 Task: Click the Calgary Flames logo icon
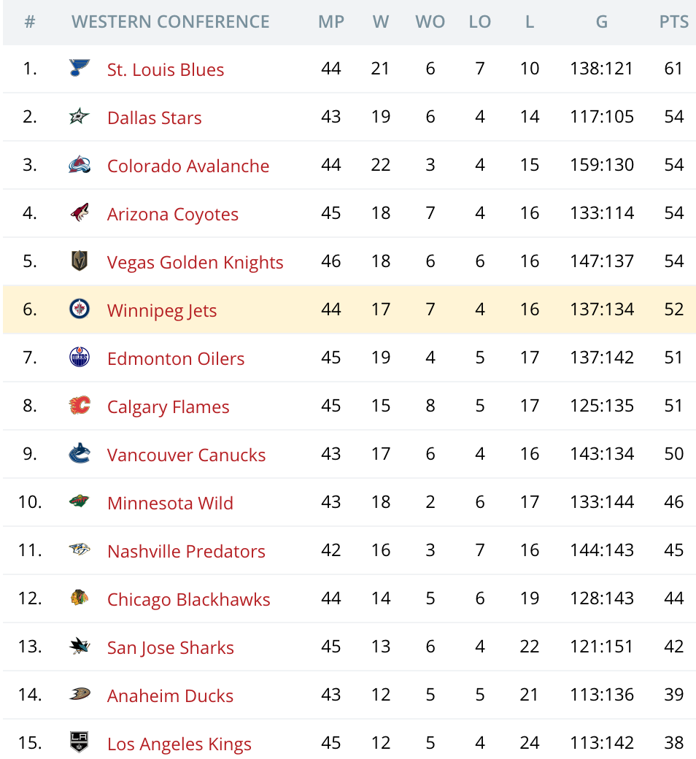coord(80,406)
